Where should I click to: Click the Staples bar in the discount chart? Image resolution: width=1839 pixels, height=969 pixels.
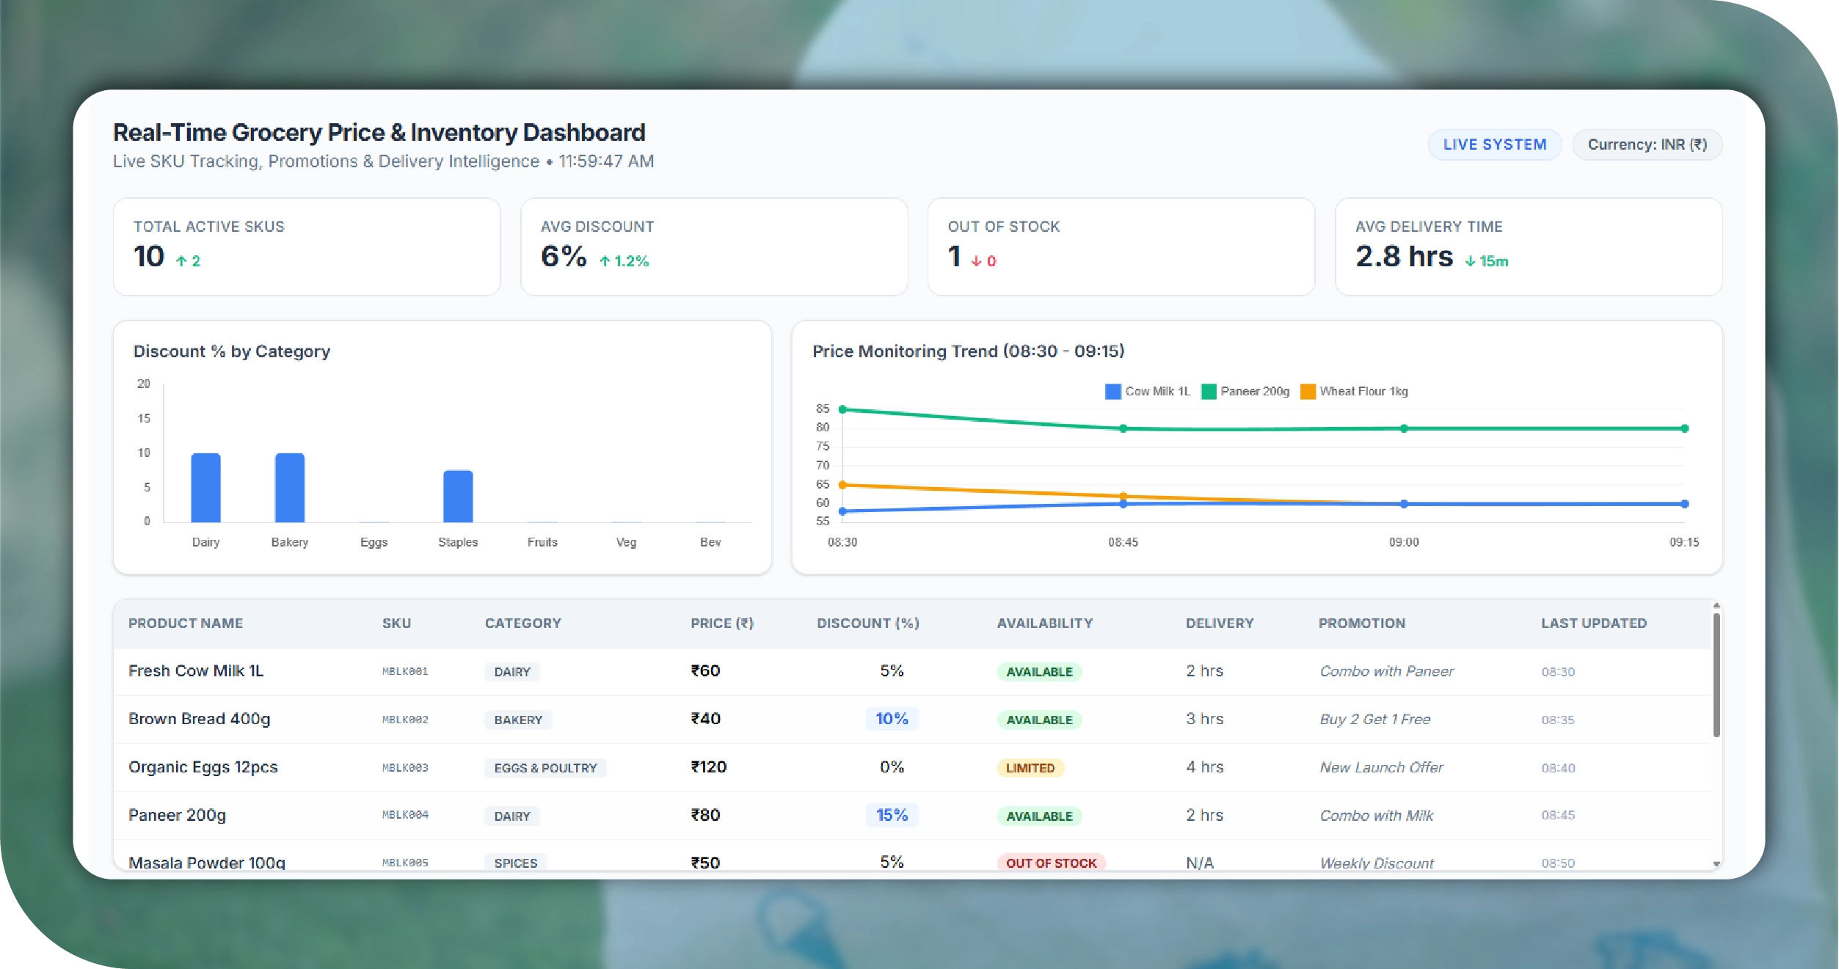pos(458,497)
